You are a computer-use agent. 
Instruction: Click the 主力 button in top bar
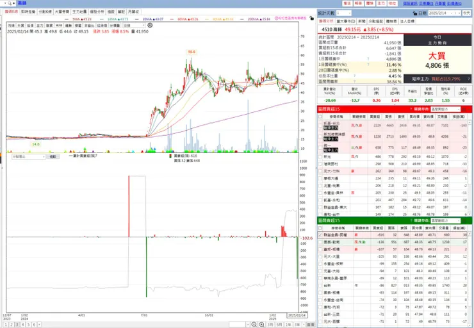pos(381,3)
